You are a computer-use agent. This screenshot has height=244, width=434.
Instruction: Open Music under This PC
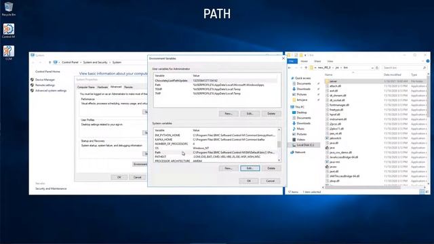pyautogui.click(x=300, y=129)
